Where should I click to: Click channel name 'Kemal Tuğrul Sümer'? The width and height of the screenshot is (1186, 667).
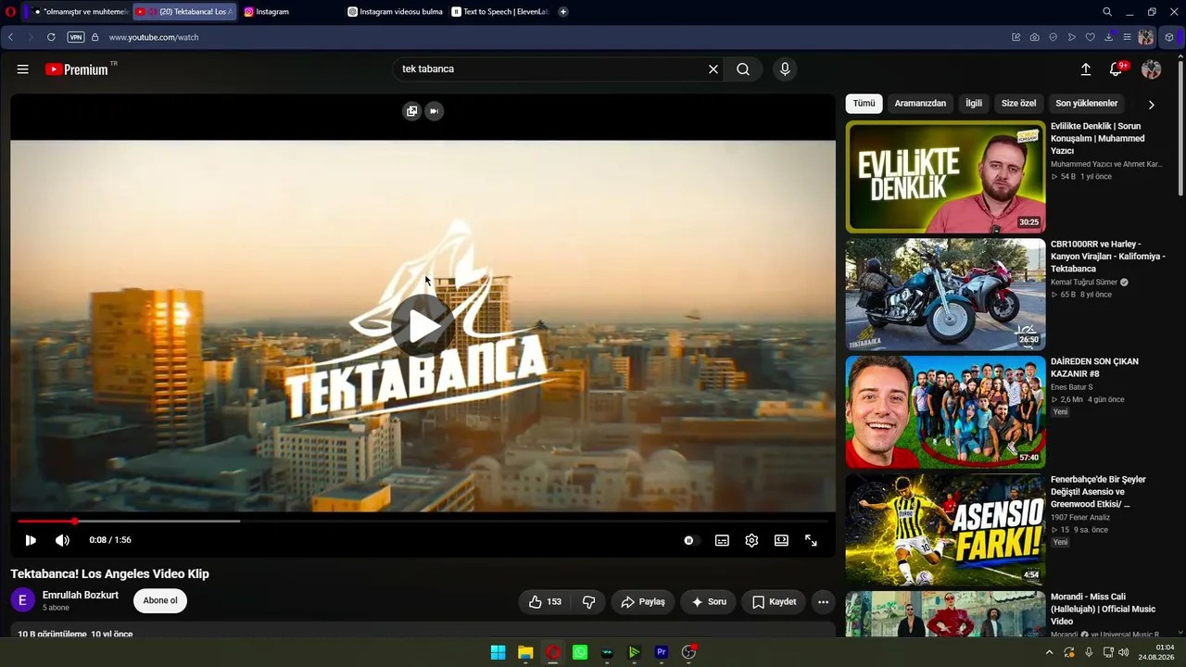pos(1084,283)
